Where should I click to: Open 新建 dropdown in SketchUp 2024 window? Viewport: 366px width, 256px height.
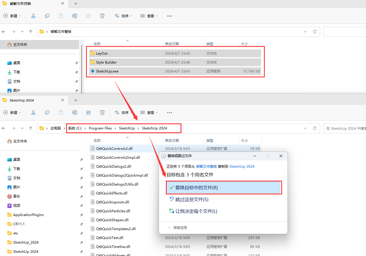pos(12,112)
